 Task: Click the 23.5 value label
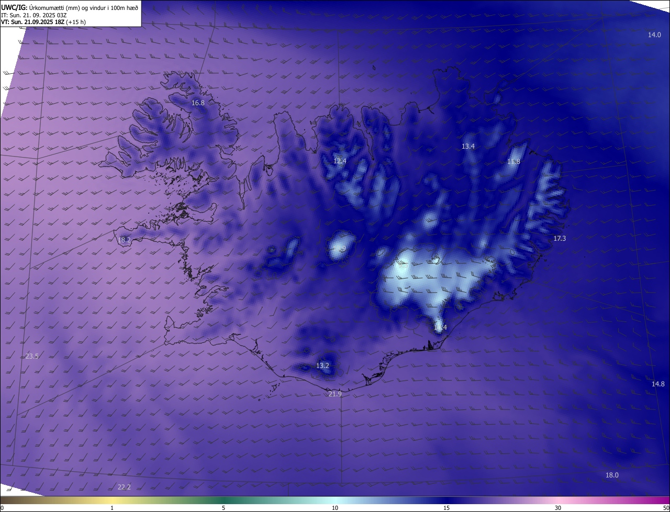32,356
